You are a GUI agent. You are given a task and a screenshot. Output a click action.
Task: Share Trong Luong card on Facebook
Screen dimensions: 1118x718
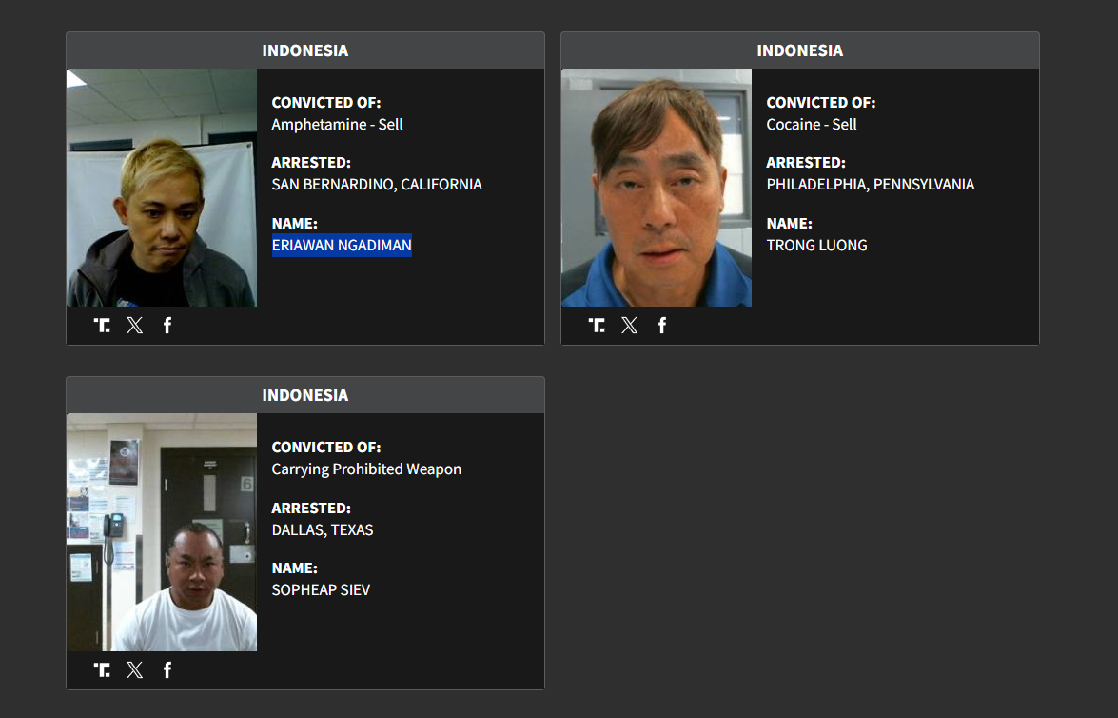coord(661,326)
